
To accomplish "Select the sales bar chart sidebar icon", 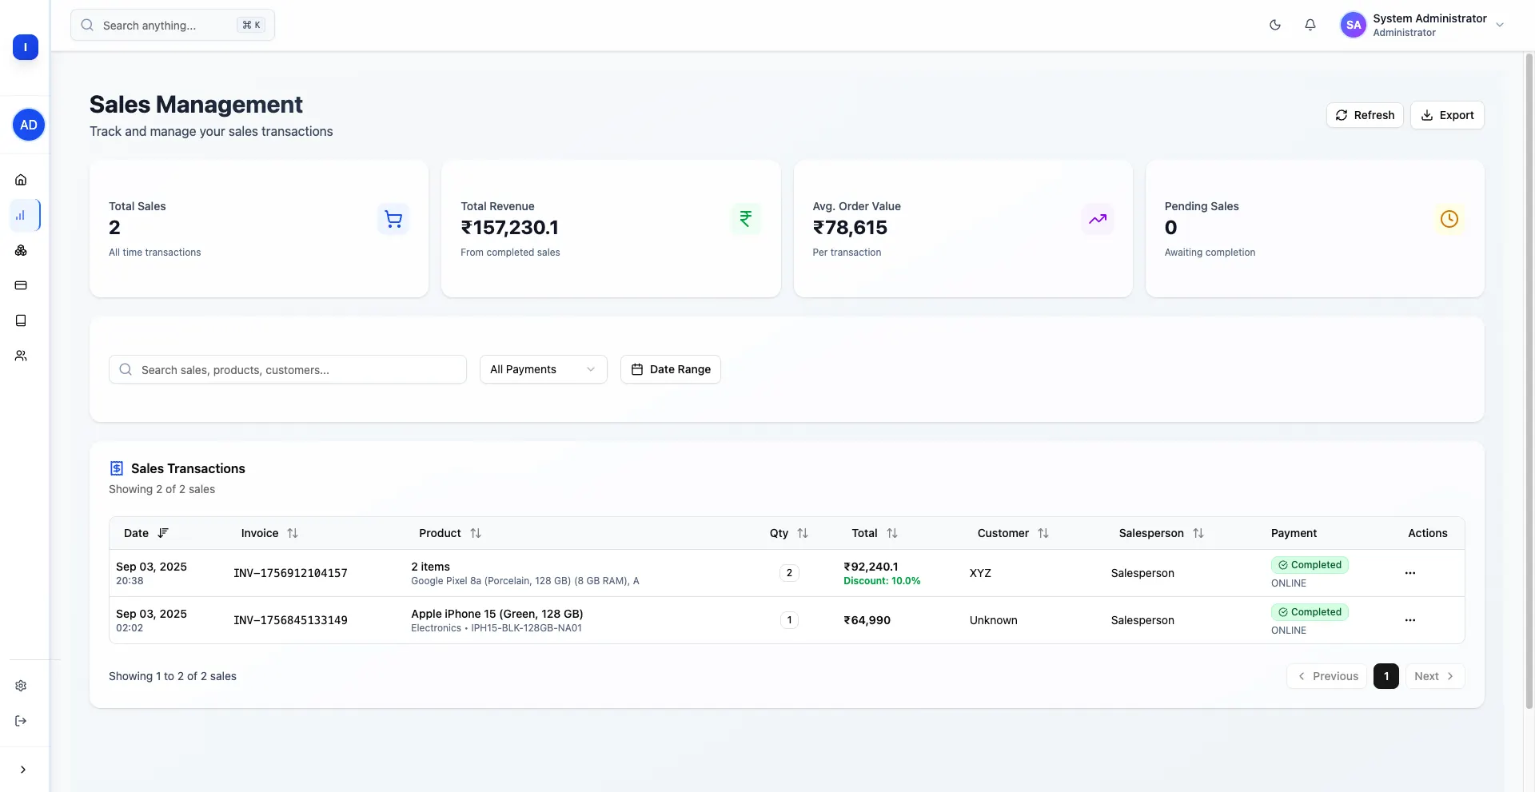I will pyautogui.click(x=21, y=215).
